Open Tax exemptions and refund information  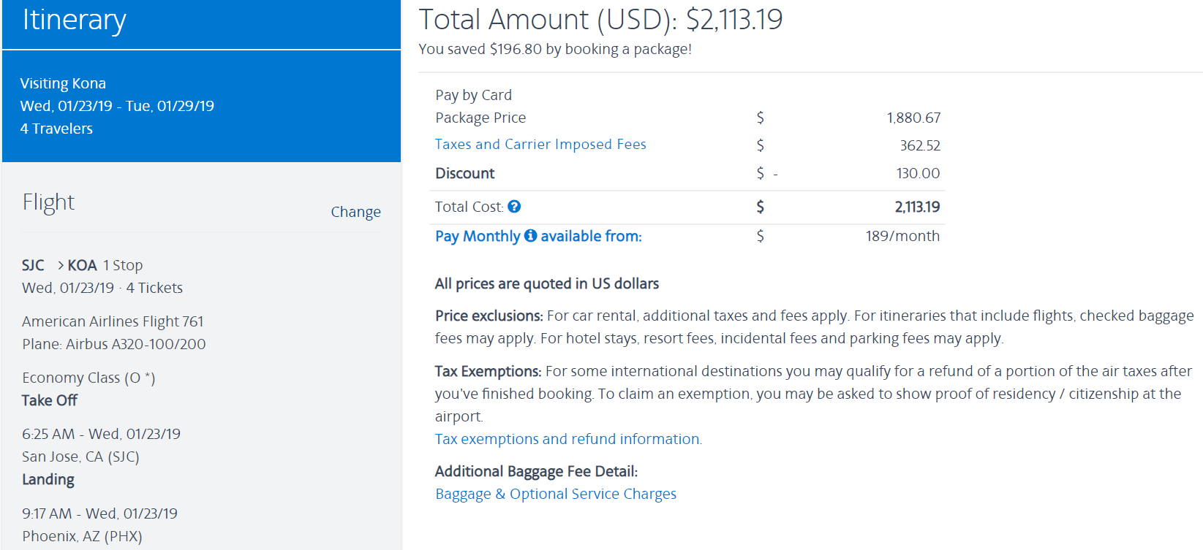[x=568, y=439]
